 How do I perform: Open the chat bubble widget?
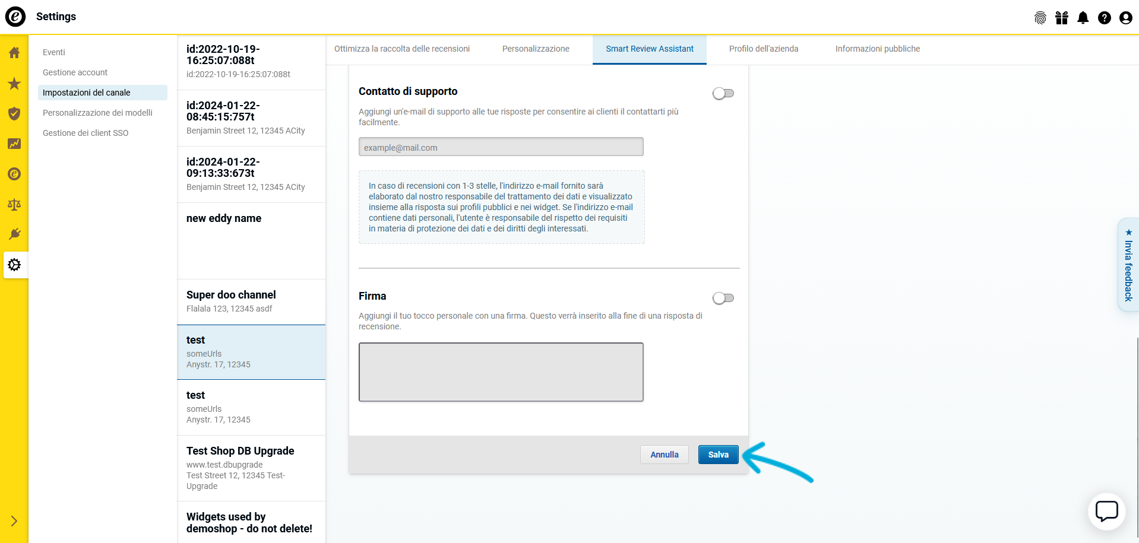pyautogui.click(x=1106, y=511)
